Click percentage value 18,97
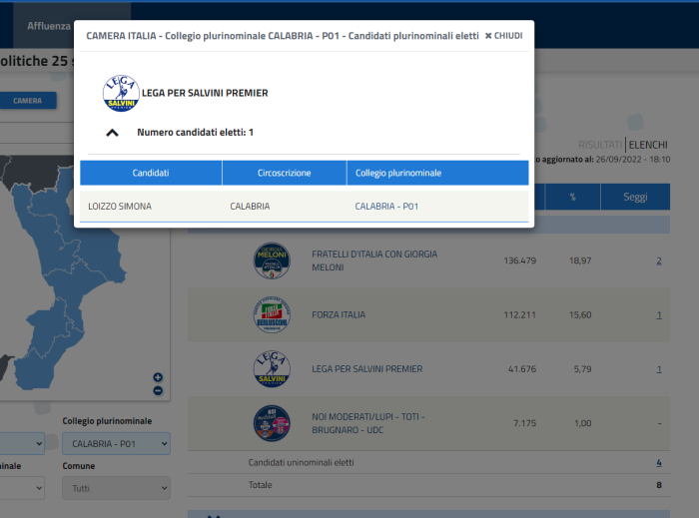 tap(580, 260)
